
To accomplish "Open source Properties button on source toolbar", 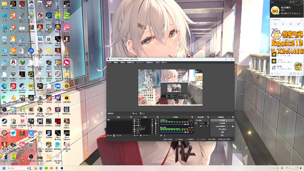I will point(135,113).
